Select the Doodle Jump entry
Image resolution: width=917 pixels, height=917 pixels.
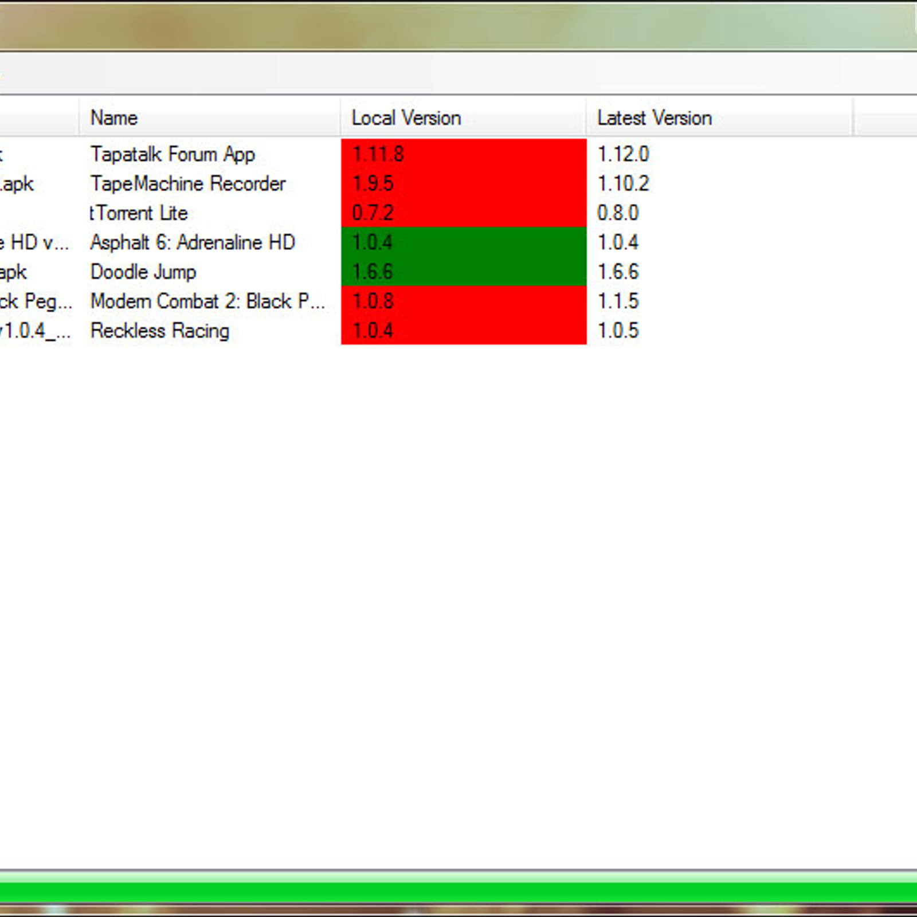tap(143, 272)
